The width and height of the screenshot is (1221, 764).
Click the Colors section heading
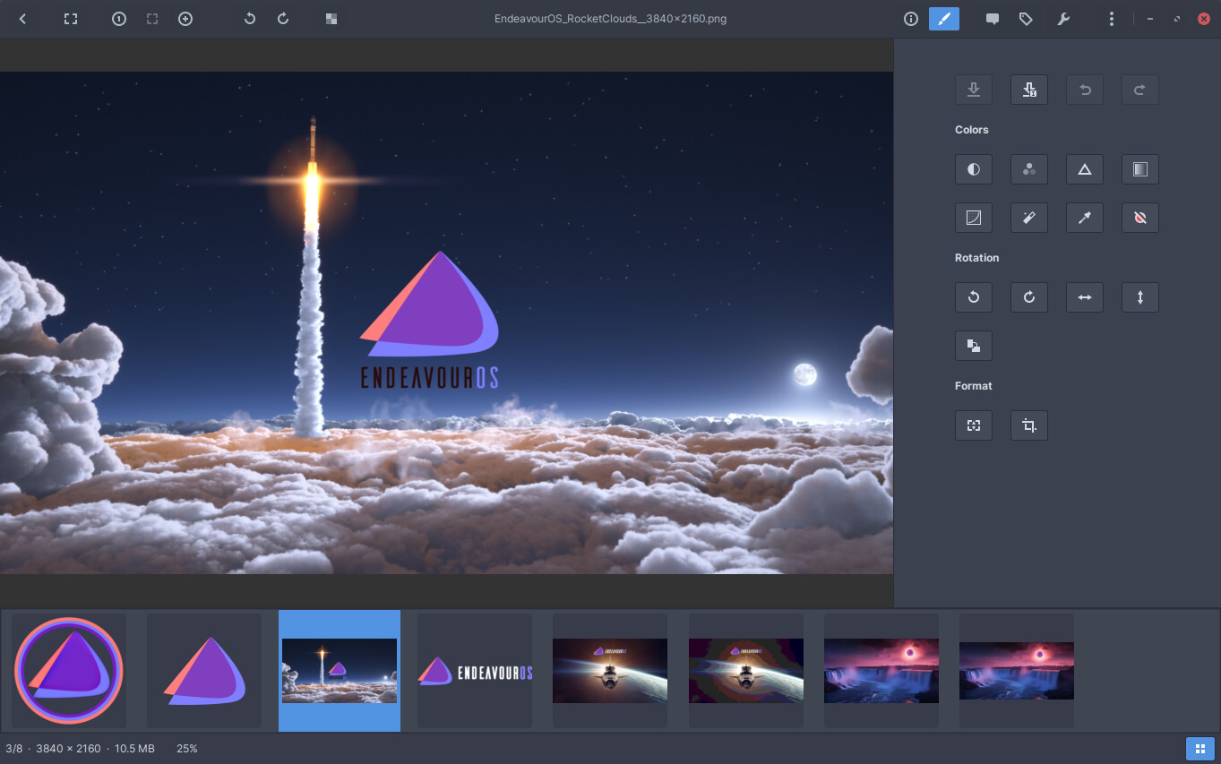point(972,130)
